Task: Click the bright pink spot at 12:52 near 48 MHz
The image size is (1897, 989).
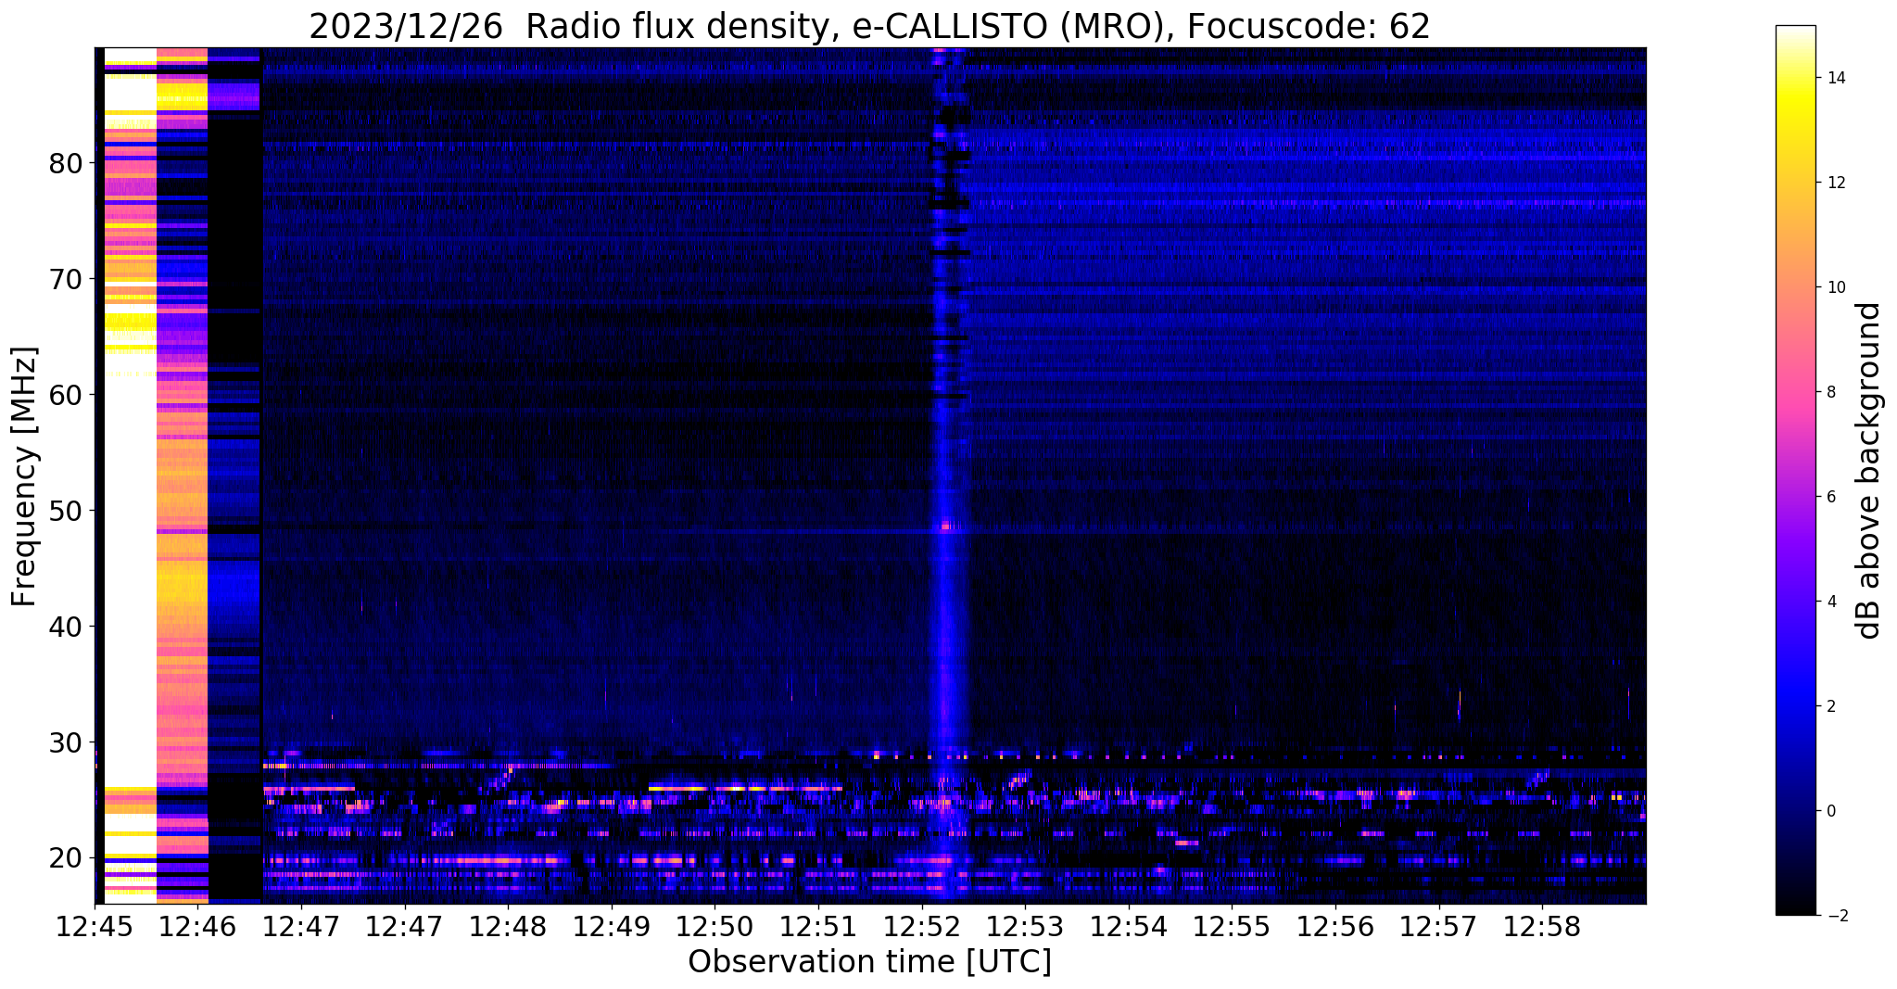Action: tap(945, 526)
